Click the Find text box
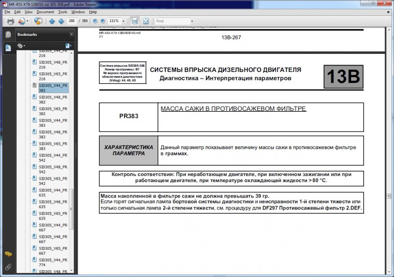The width and height of the screenshot is (394, 277). 173,21
